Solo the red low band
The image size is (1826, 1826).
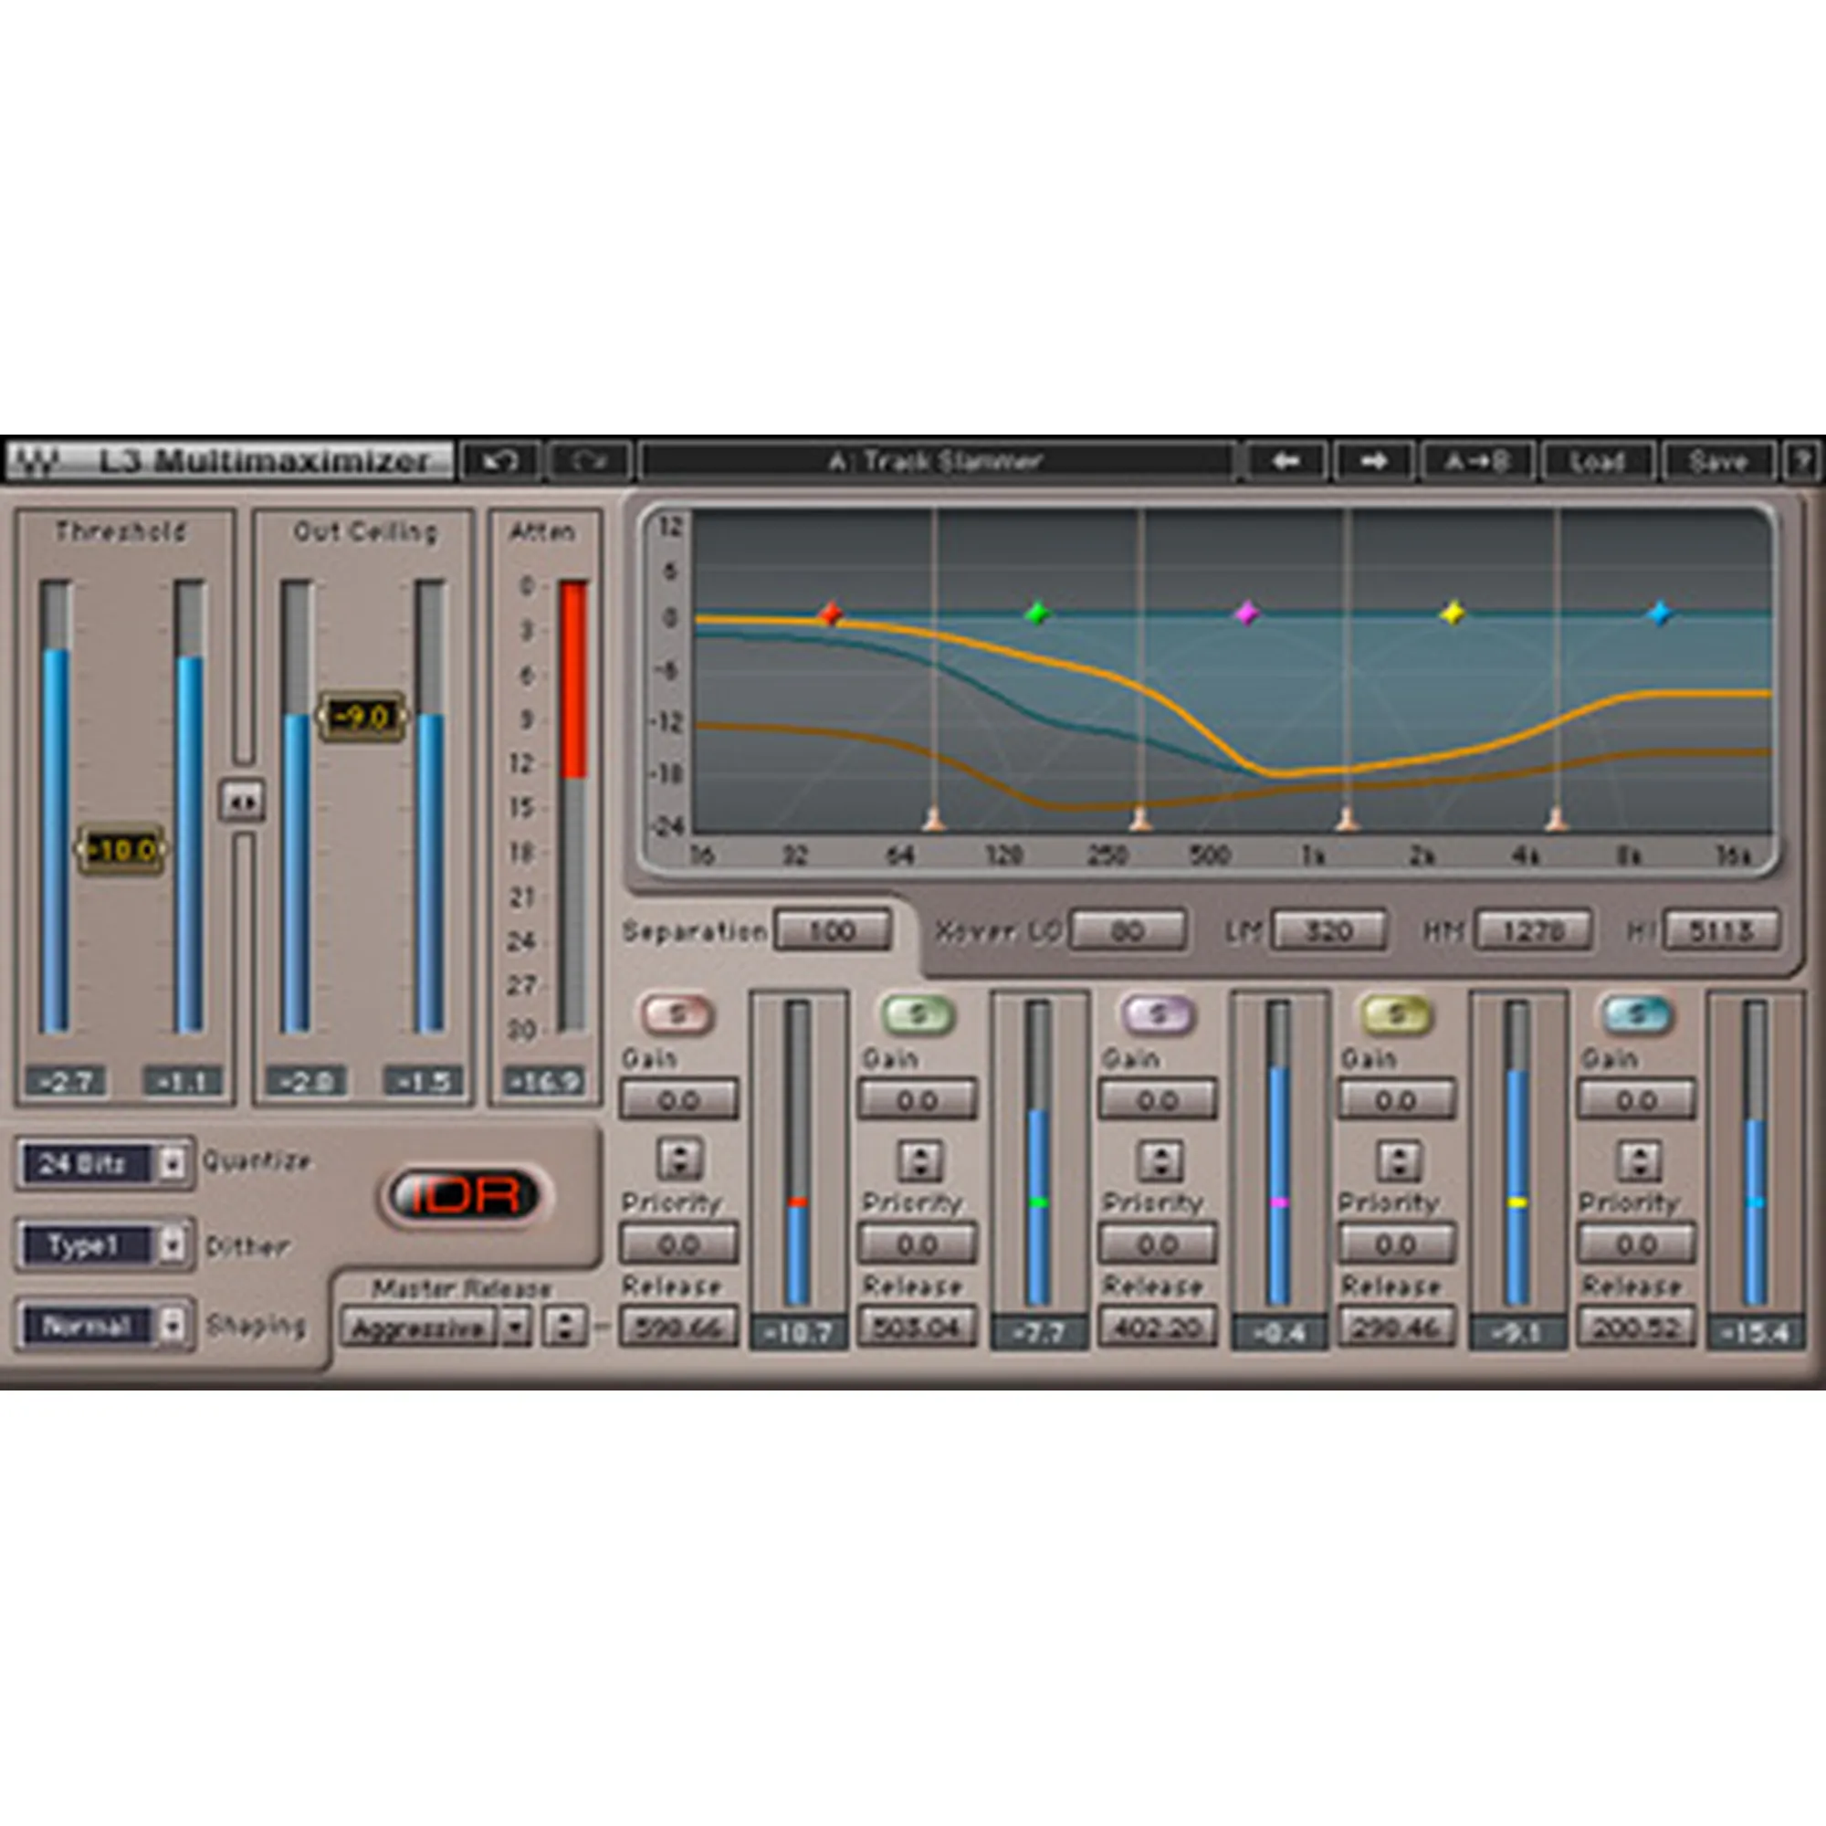coord(677,1014)
